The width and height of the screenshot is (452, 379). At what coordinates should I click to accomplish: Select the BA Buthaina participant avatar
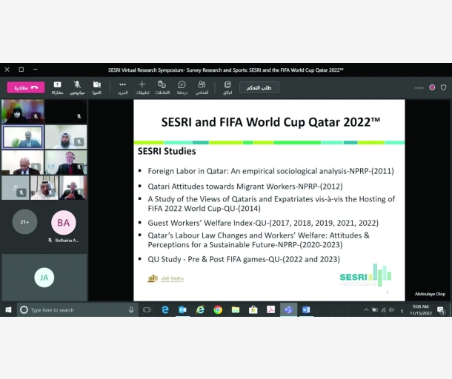click(x=64, y=221)
